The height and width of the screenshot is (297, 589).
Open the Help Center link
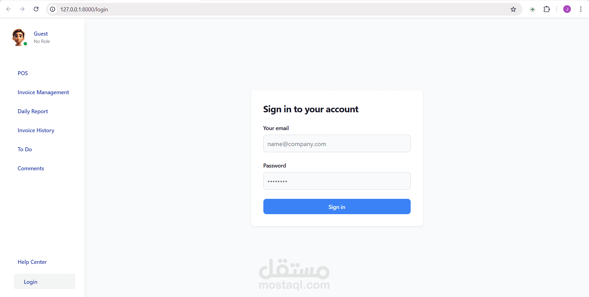click(x=32, y=262)
